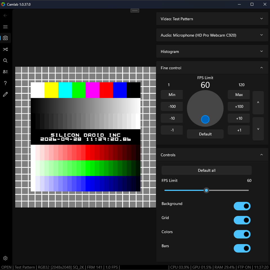This screenshot has width=270, height=270.
Task: Click RGB32 [2048x2048] SQ_2K status entry
Action: [x=61, y=267]
